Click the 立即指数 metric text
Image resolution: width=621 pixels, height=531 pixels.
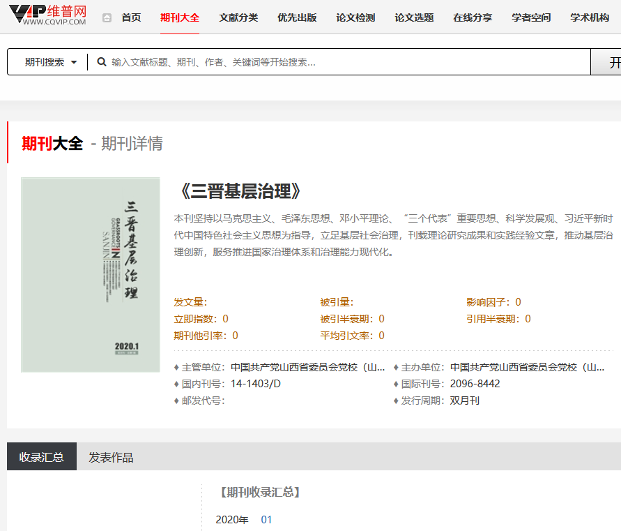[201, 319]
